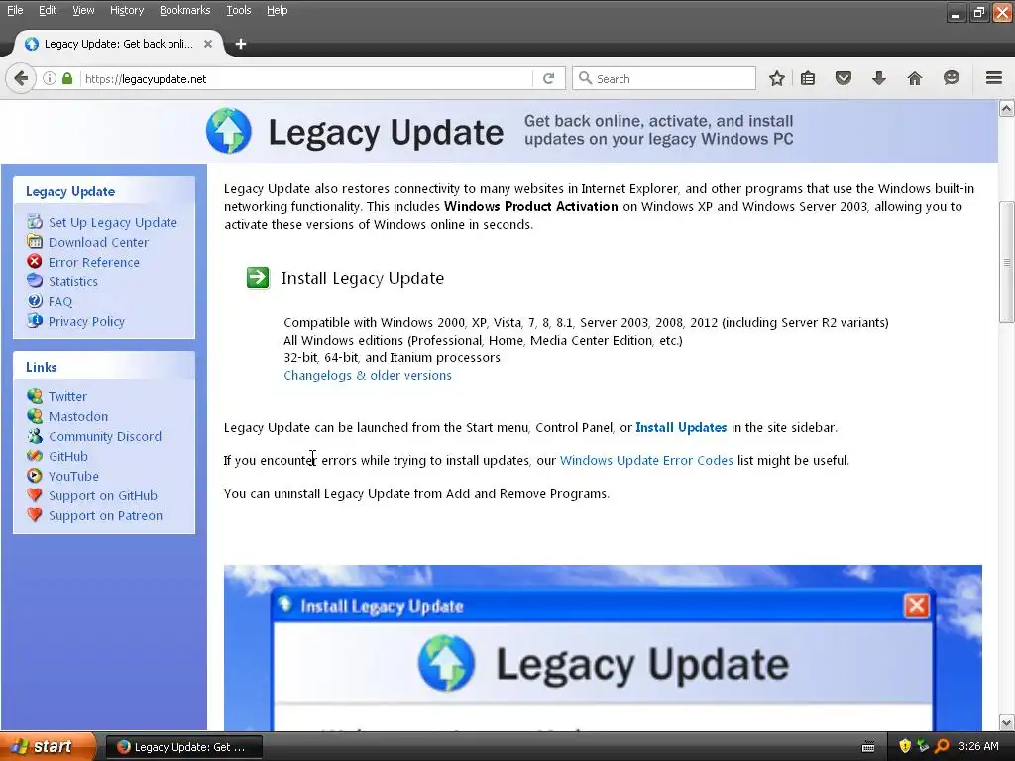
Task: Click the page scrollbar up arrow
Action: tap(1006, 108)
